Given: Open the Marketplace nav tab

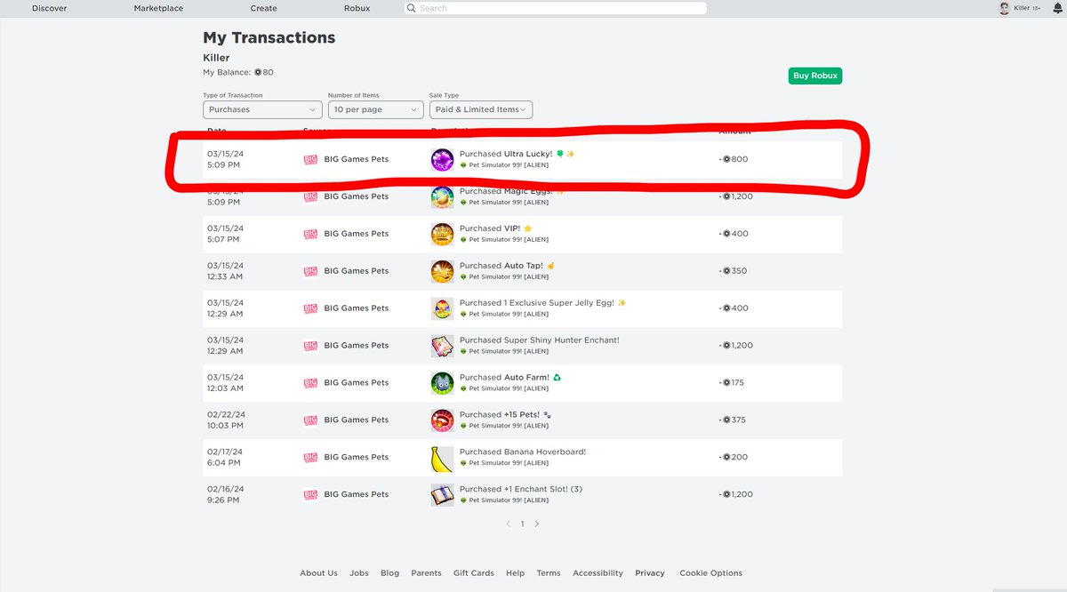Looking at the screenshot, I should 158,8.
